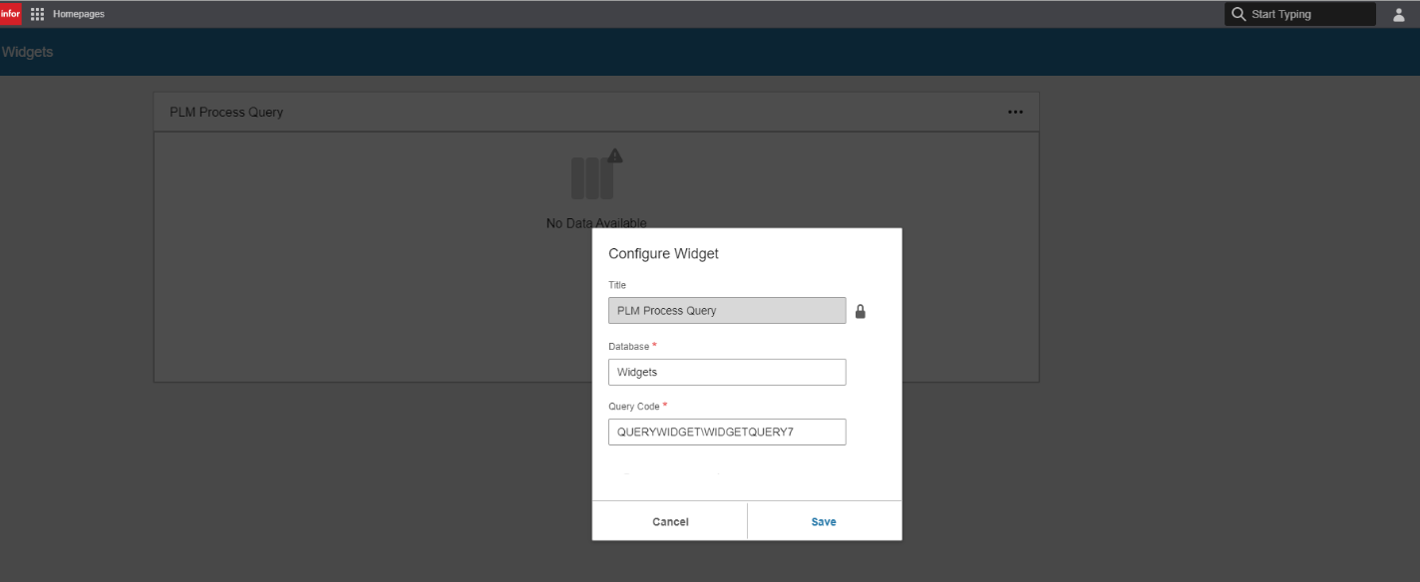Screen dimensions: 1420x582
Task: Open the user profile menu
Action: (1398, 14)
